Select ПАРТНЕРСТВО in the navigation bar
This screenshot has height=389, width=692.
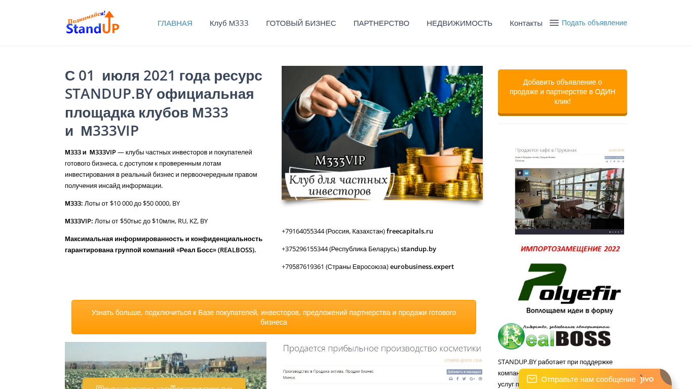(x=381, y=23)
